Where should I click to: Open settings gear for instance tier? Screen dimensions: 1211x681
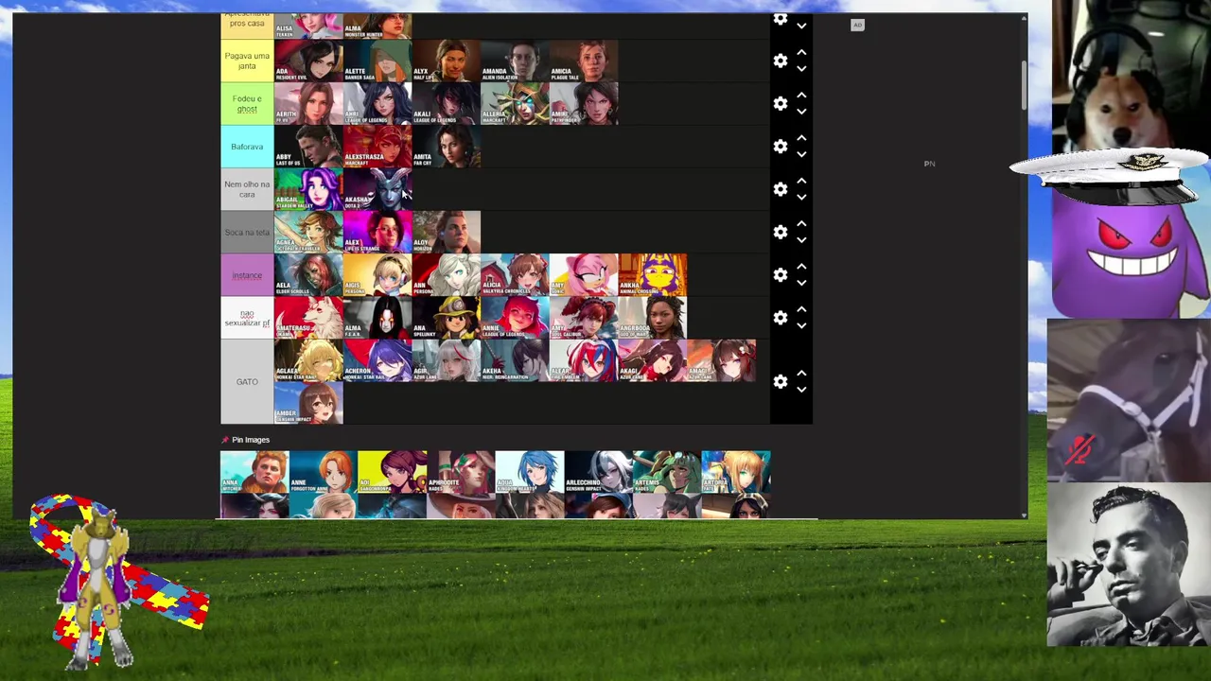point(781,274)
